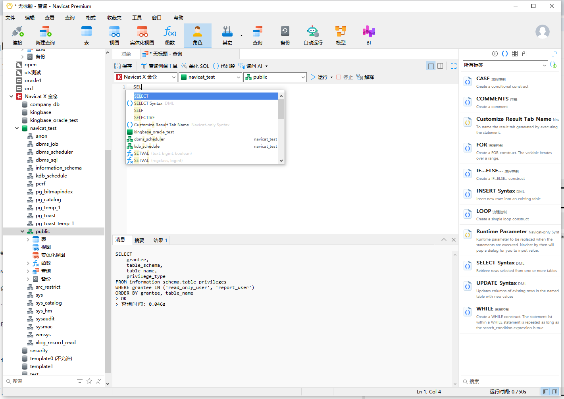The image size is (564, 399).
Task: Collapse the Navicat X 金仓 connection node
Action: tap(11, 96)
